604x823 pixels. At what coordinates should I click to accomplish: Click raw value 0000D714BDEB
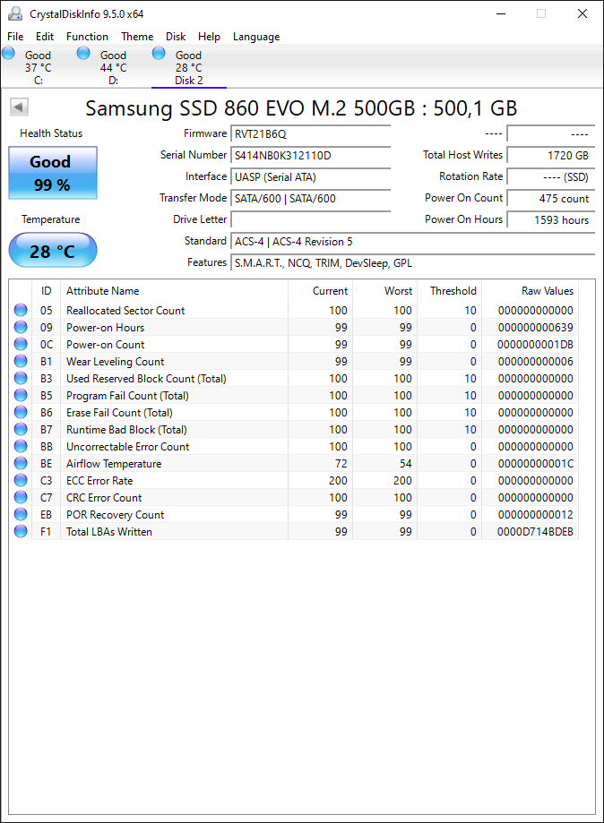535,532
